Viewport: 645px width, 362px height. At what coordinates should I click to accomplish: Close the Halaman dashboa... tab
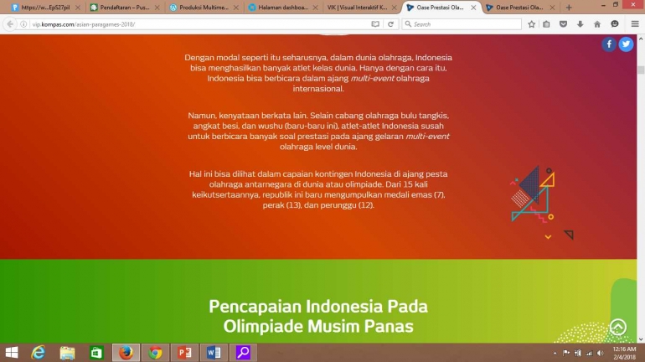coord(315,8)
